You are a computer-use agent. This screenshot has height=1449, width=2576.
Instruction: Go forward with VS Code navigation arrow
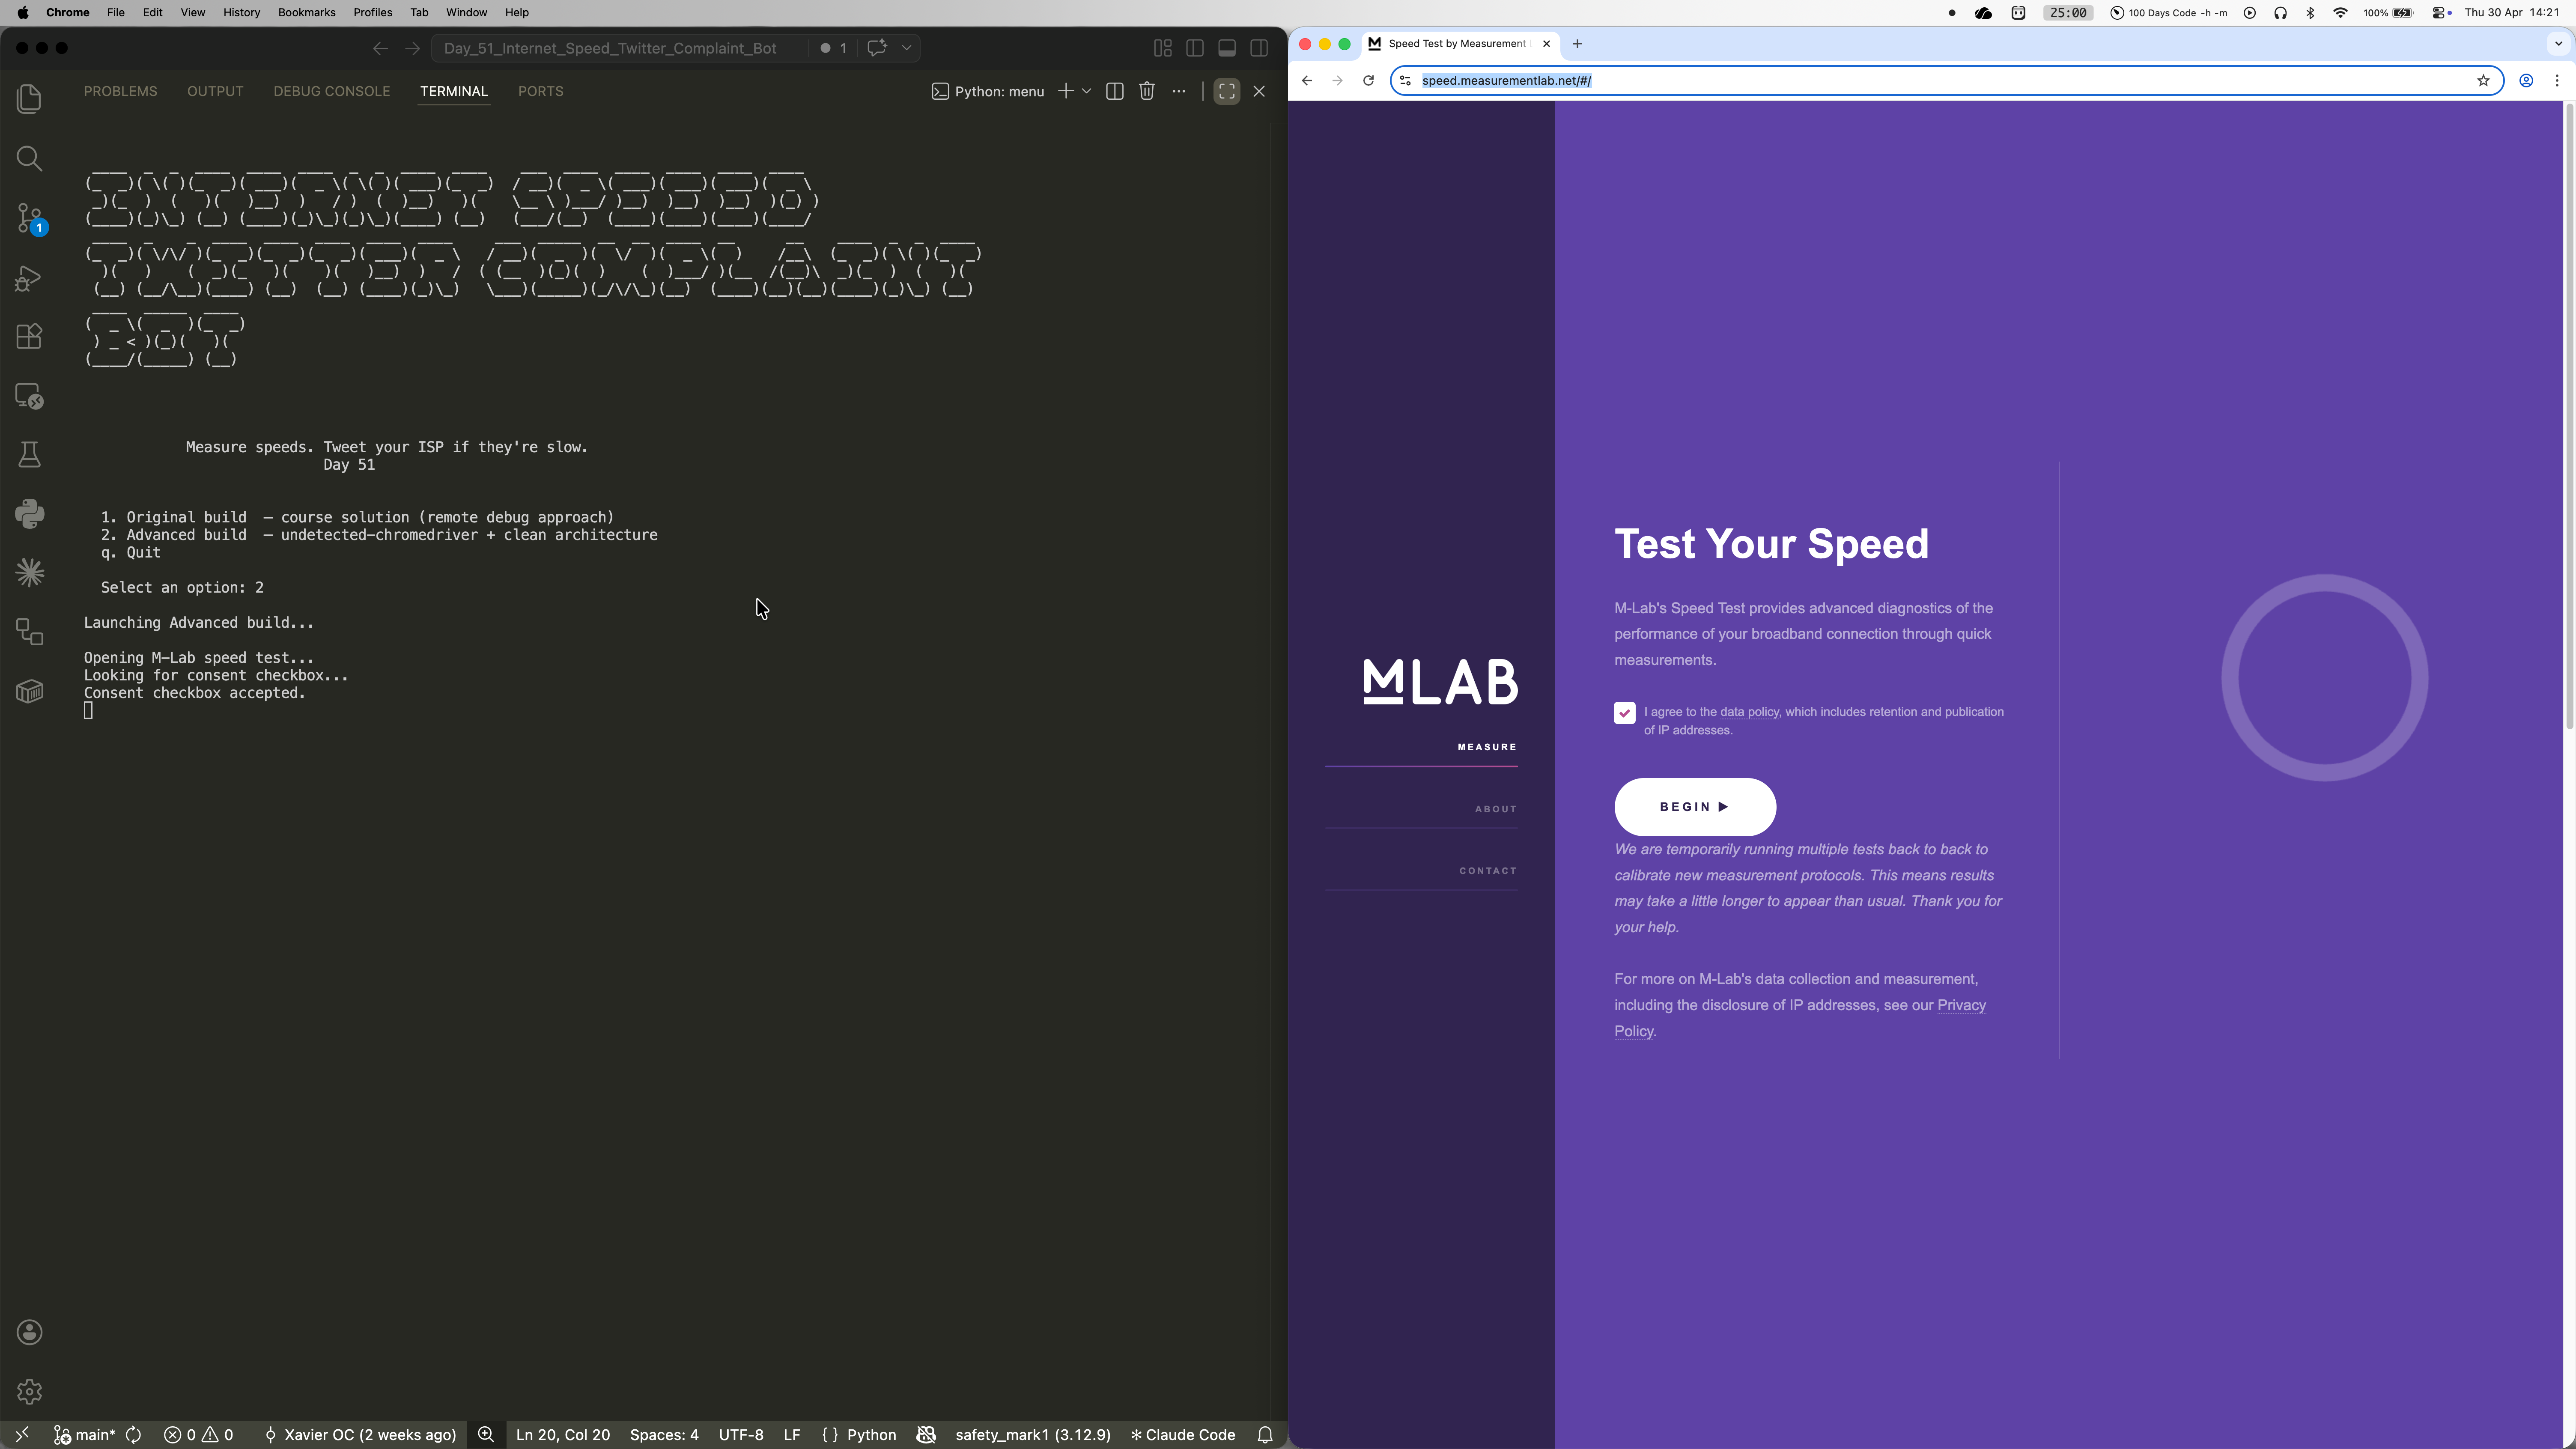[412, 48]
